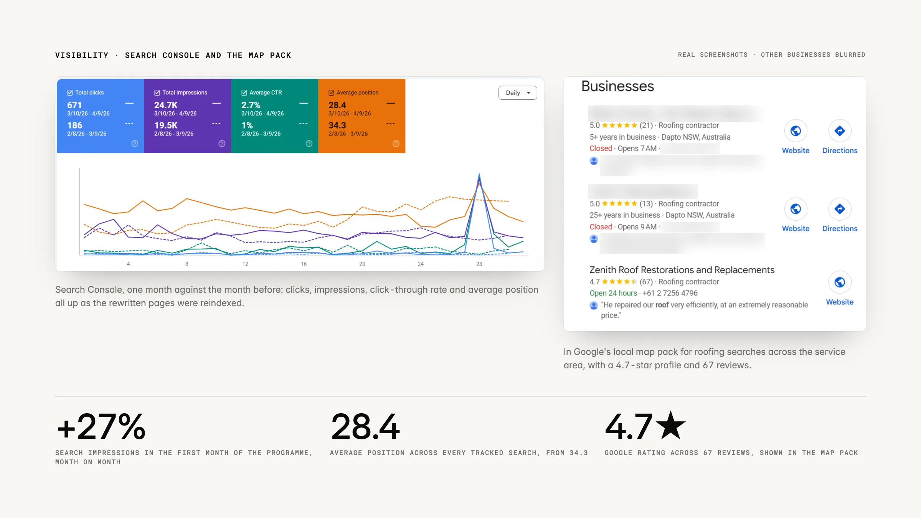Click the large +27% statistic
The width and height of the screenshot is (921, 518).
101,427
